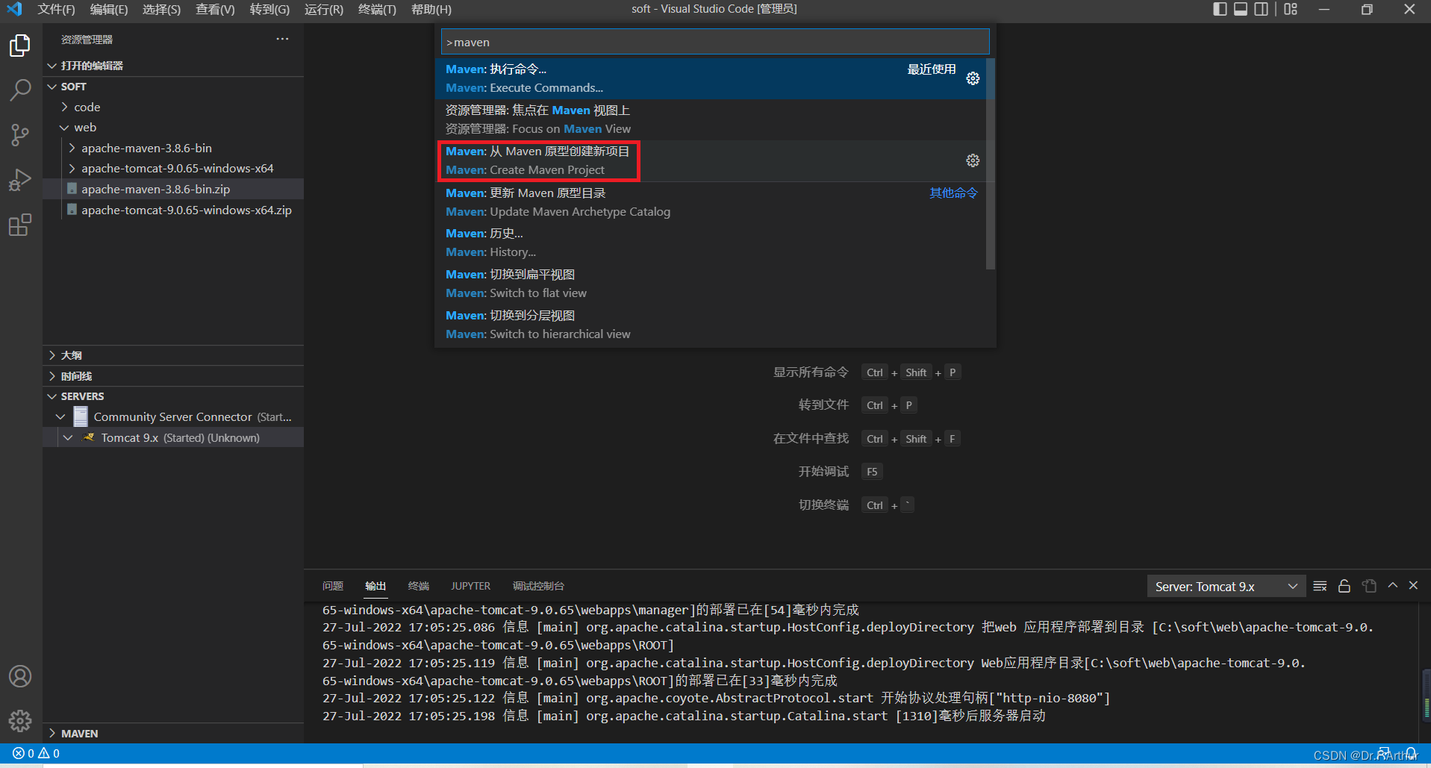Viewport: 1431px width, 768px height.
Task: Toggle bottom panel layout icon
Action: point(1241,9)
